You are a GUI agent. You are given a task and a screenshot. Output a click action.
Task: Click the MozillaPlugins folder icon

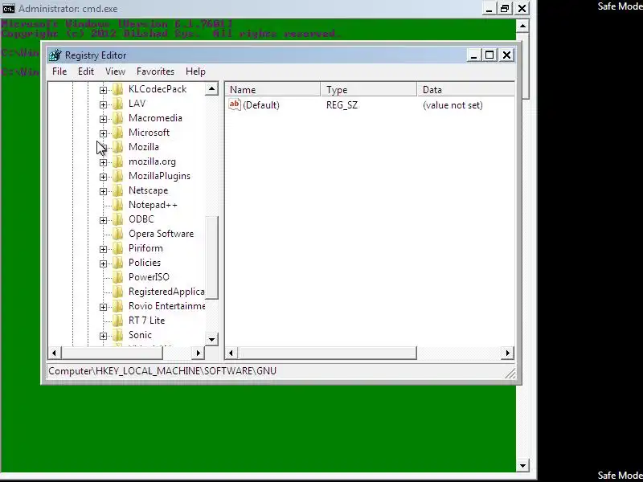click(x=117, y=176)
